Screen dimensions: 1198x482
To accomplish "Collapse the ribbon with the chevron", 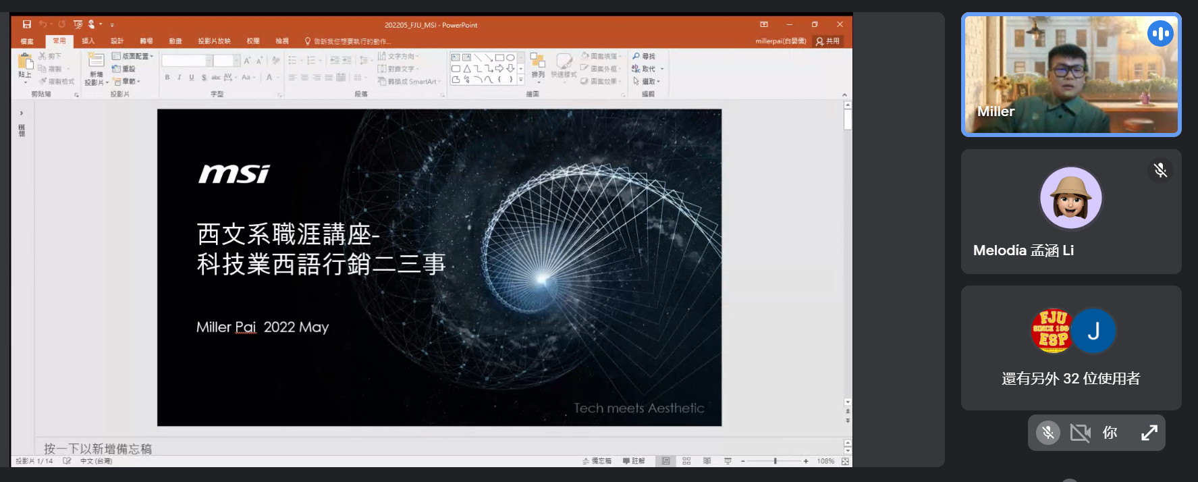I will (844, 95).
